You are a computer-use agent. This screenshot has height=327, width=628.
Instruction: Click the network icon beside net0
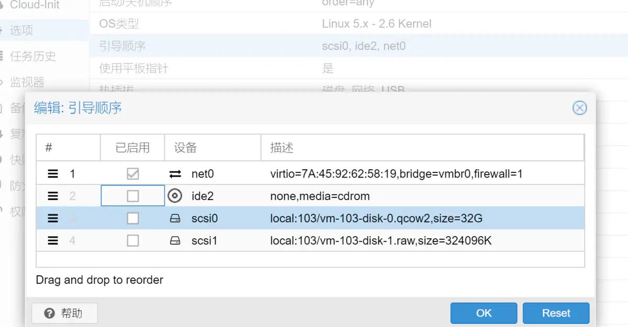pyautogui.click(x=175, y=174)
